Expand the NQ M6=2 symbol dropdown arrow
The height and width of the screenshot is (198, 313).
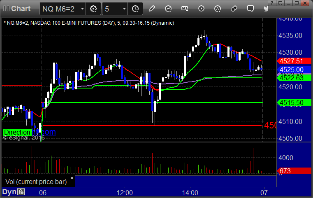point(82,9)
